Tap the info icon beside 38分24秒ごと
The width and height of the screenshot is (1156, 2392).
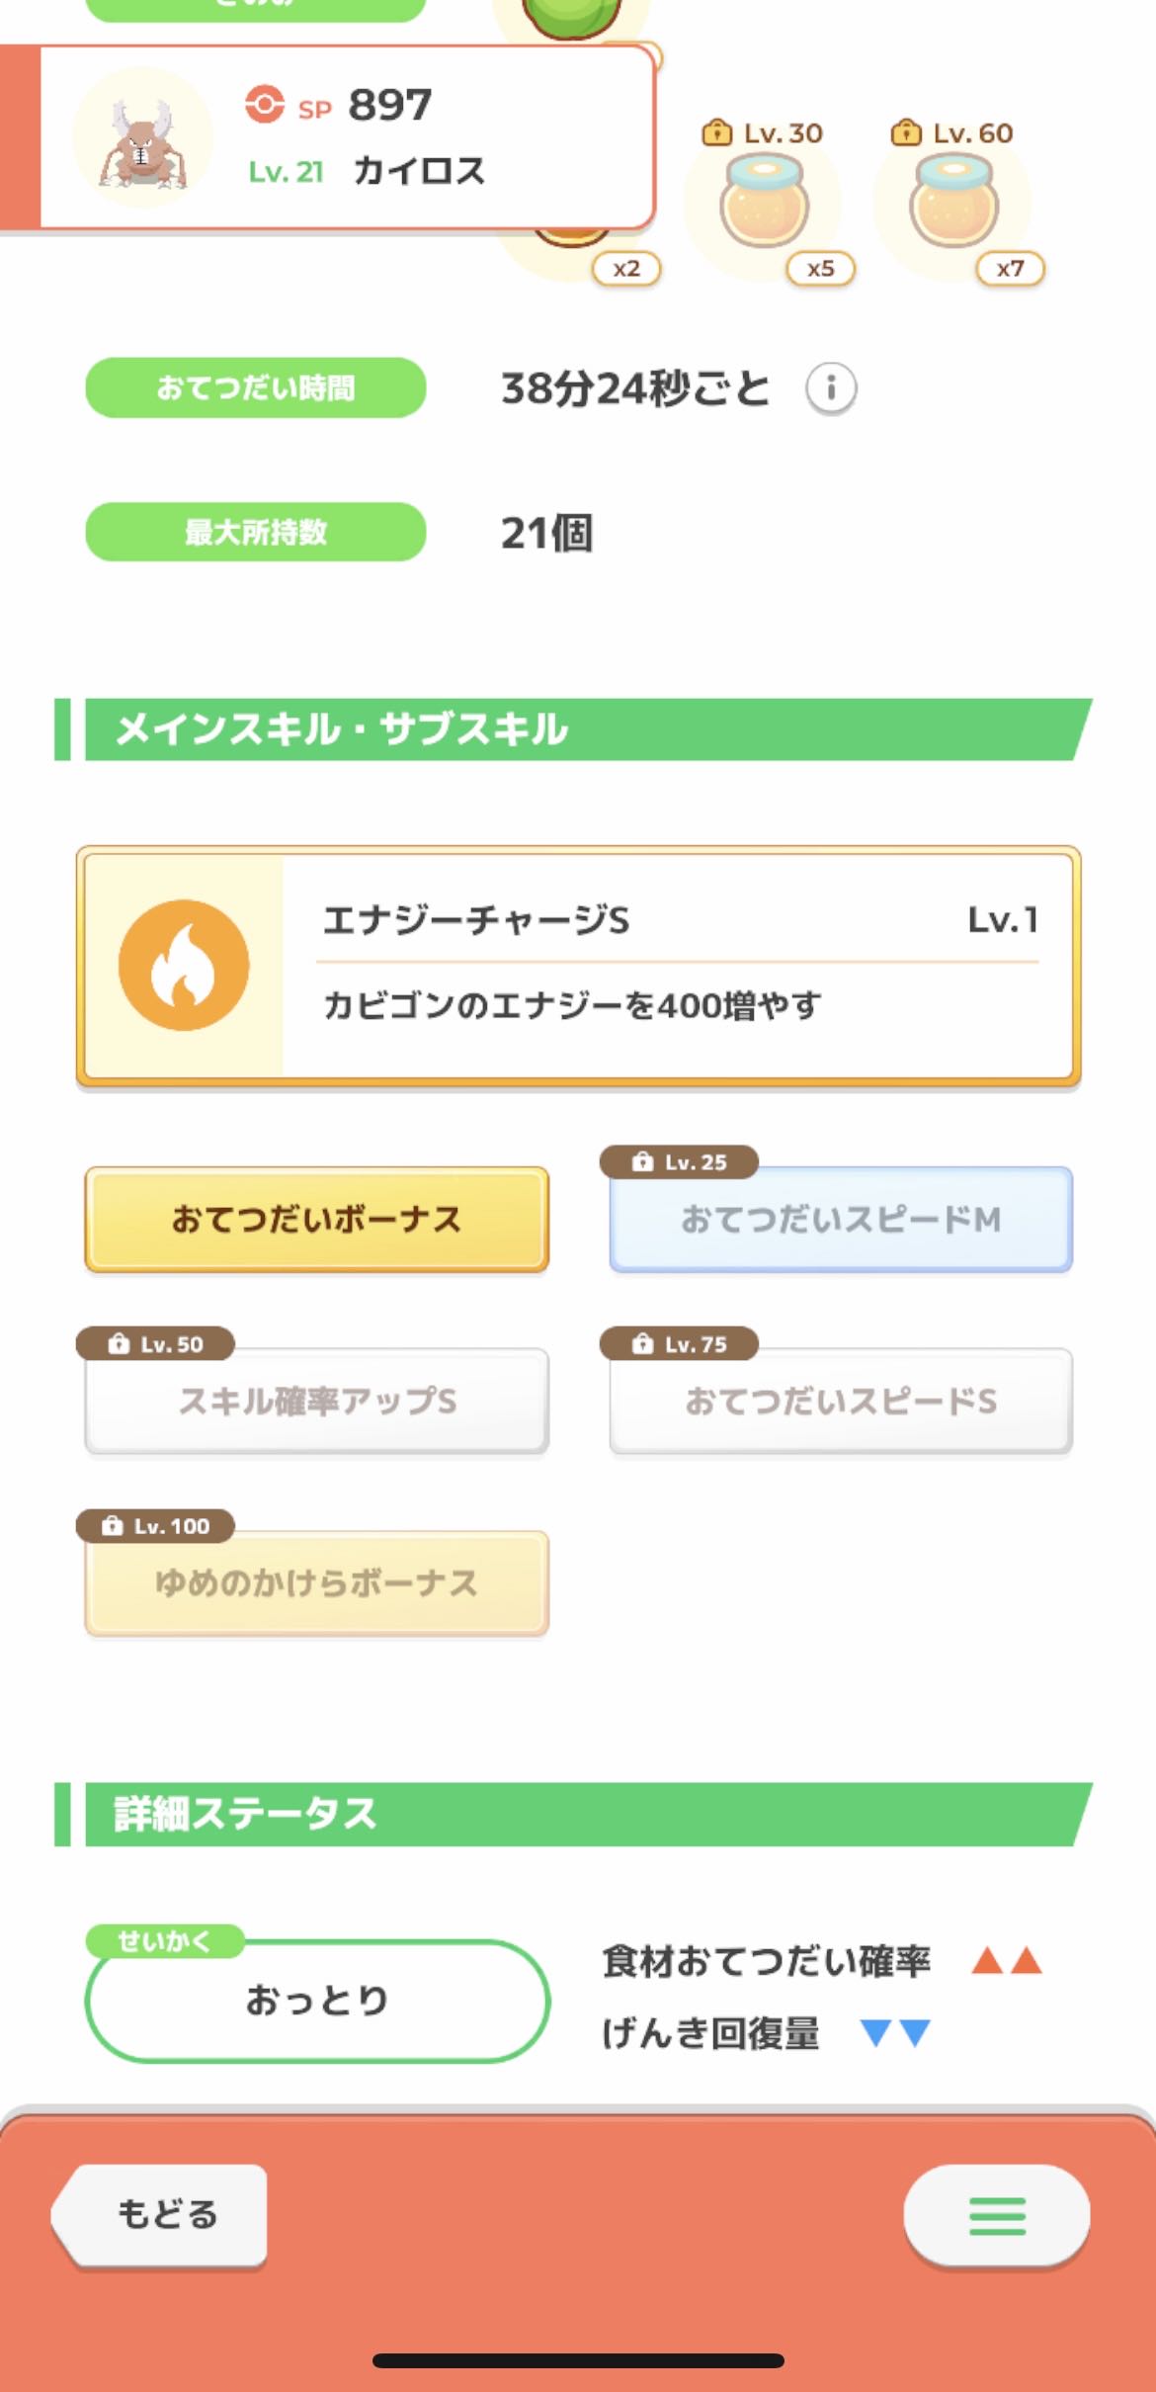coord(831,387)
